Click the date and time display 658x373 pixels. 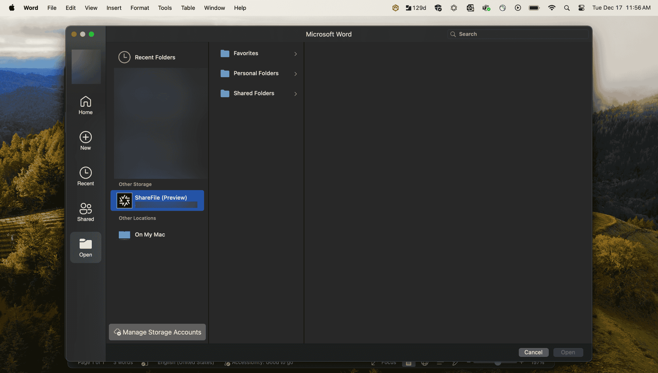pyautogui.click(x=621, y=8)
